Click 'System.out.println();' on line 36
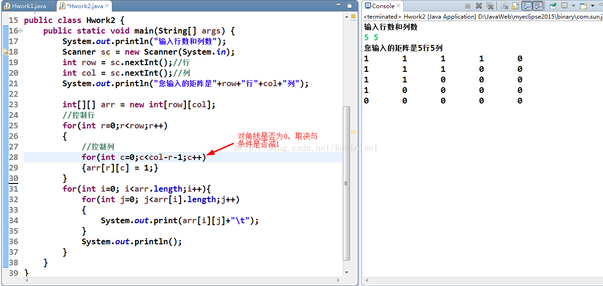This screenshot has height=286, width=603. click(x=132, y=241)
